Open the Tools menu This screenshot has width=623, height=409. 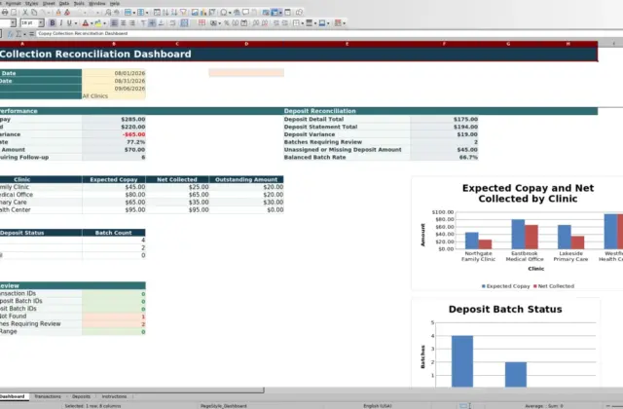[x=79, y=4]
